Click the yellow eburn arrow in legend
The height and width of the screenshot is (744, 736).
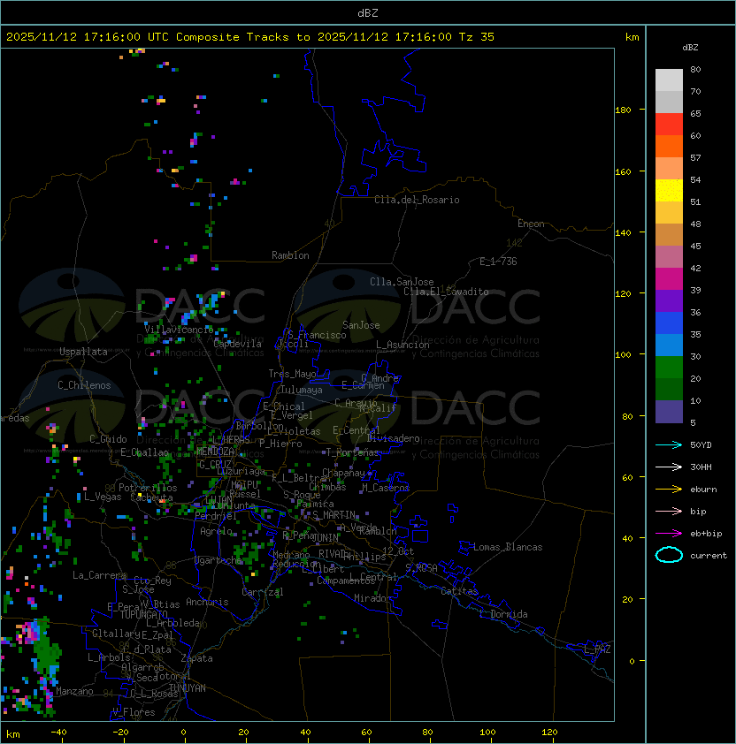click(x=669, y=490)
